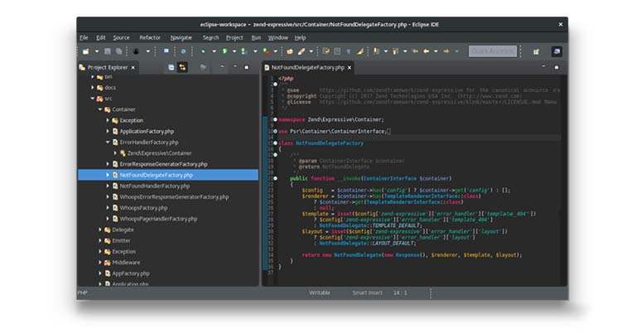Toggle Skip All Breakpoints icon

click(x=183, y=51)
